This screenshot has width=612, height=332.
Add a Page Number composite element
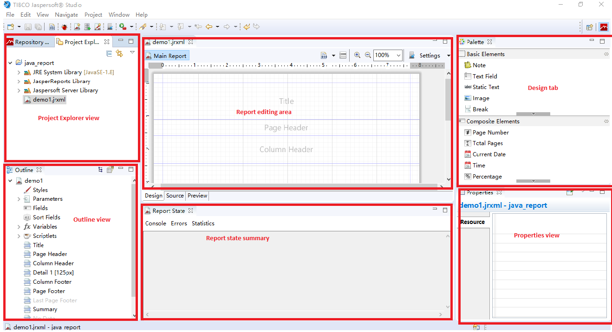490,132
